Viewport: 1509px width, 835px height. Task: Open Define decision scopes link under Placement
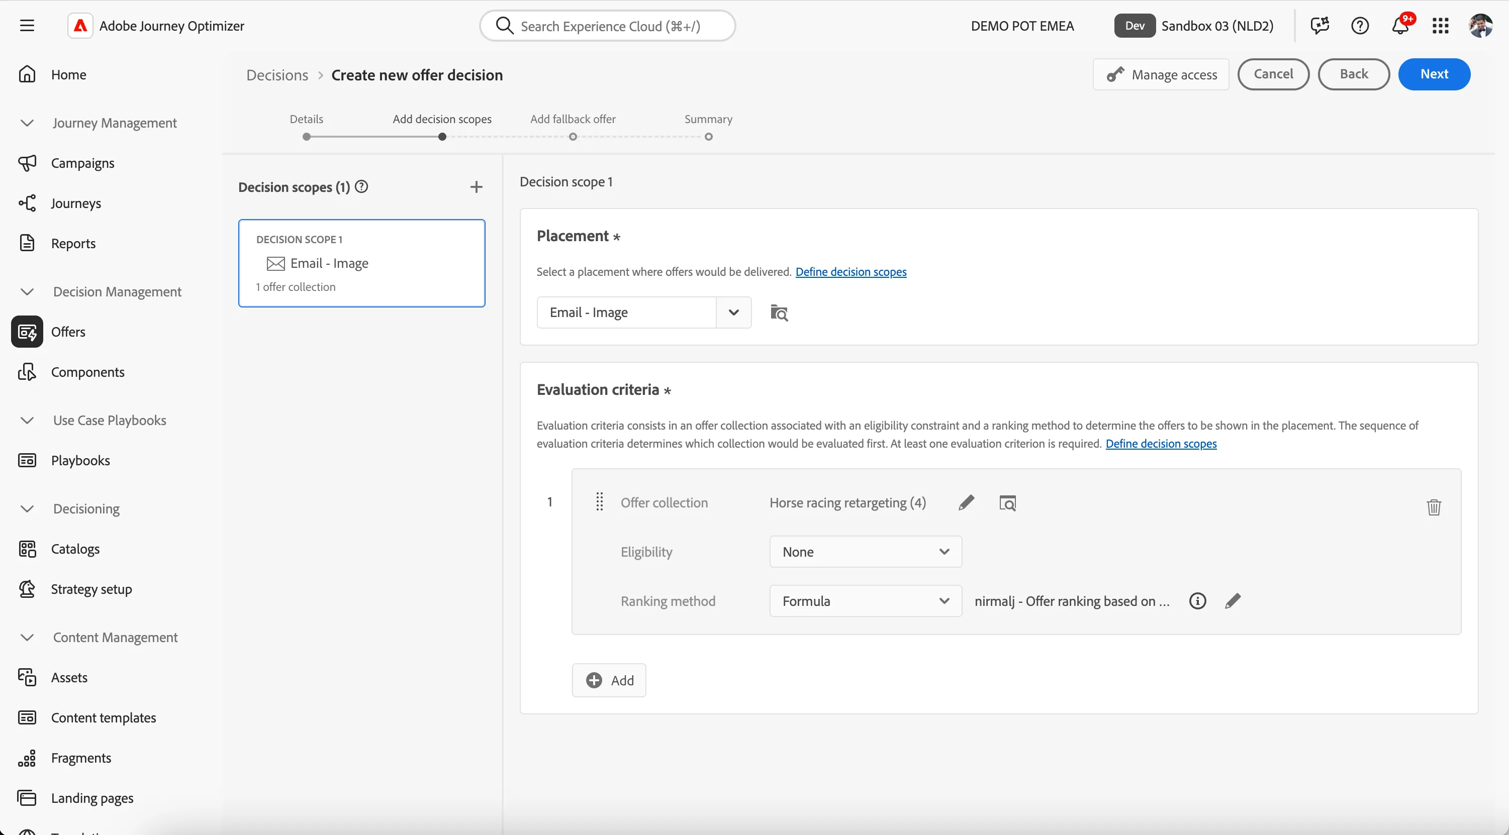coord(851,272)
